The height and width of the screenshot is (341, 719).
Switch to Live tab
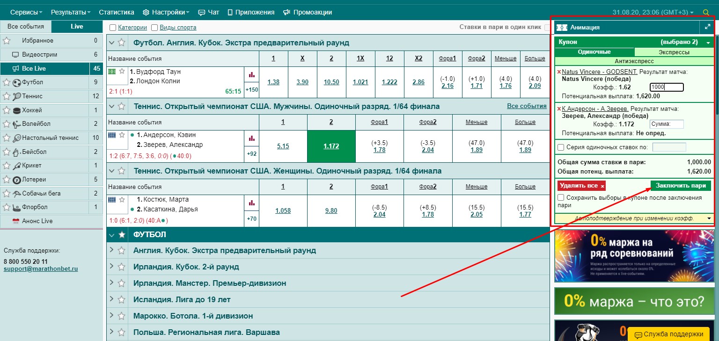77,27
